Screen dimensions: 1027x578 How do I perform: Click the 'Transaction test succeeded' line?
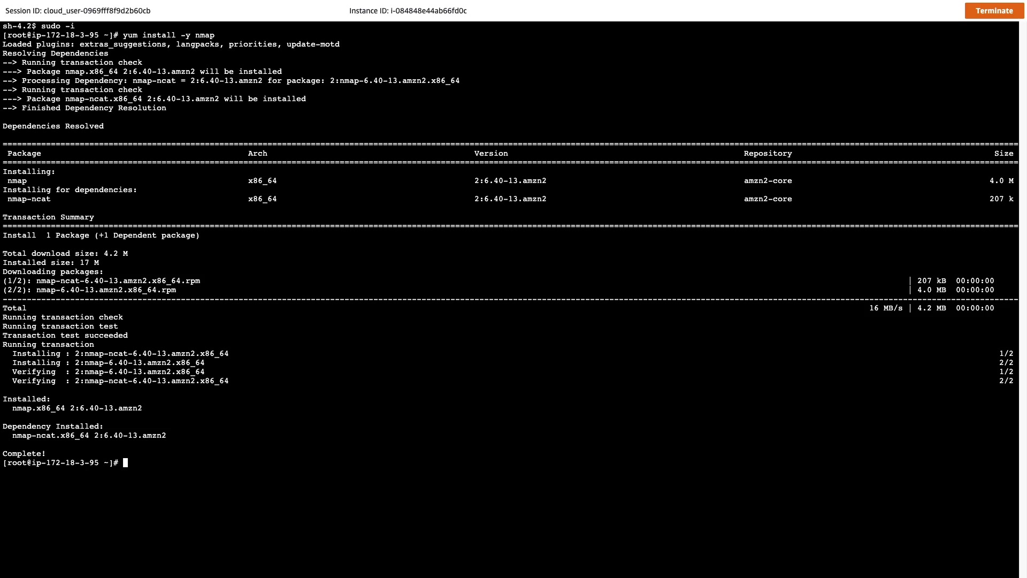coord(65,336)
